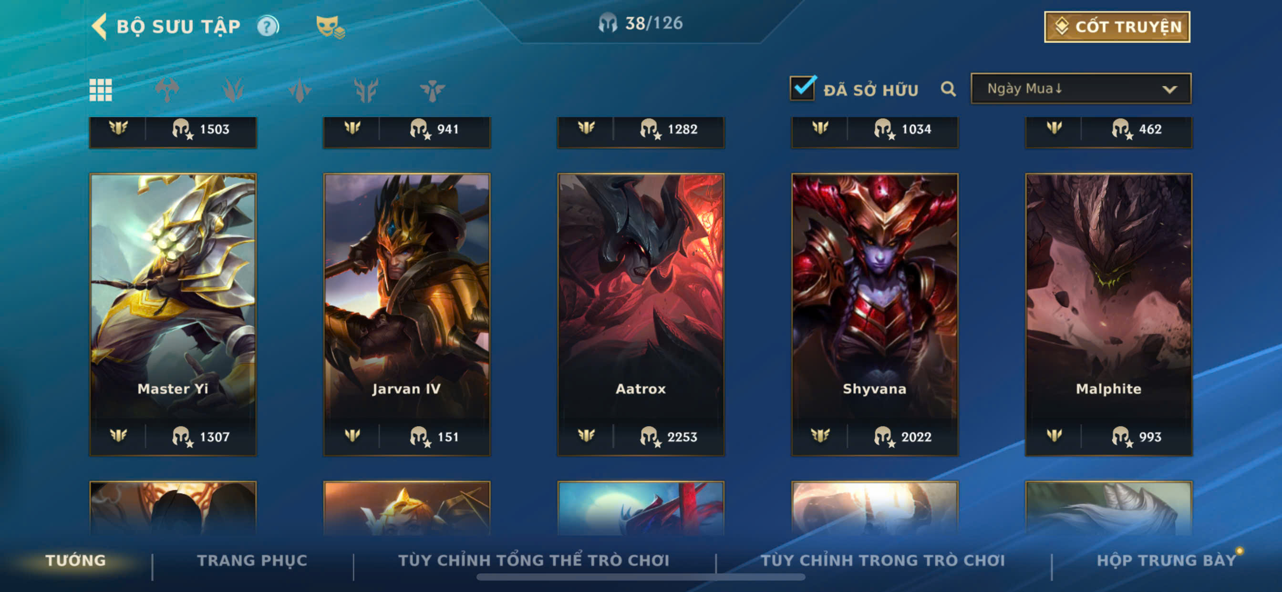The width and height of the screenshot is (1282, 592).
Task: Go back using the Bộ Sưu Tập arrow
Action: [x=100, y=26]
